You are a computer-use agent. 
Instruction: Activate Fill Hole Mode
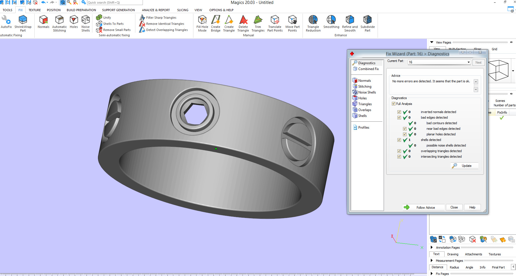click(x=202, y=23)
